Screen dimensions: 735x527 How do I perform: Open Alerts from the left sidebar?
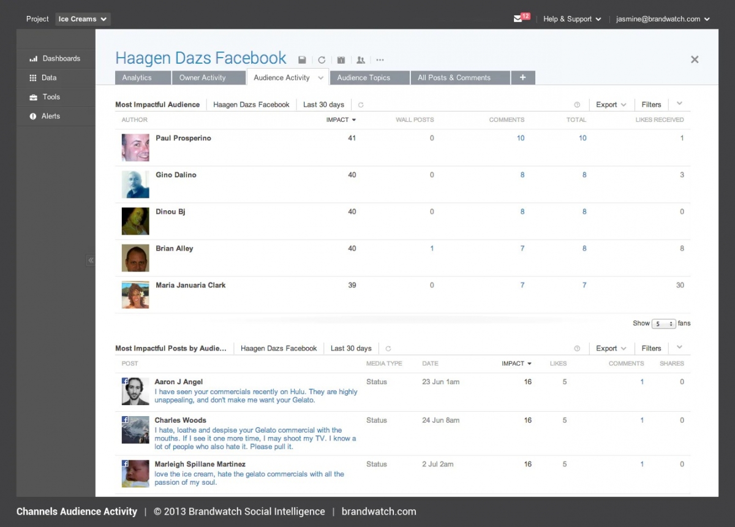tap(50, 116)
